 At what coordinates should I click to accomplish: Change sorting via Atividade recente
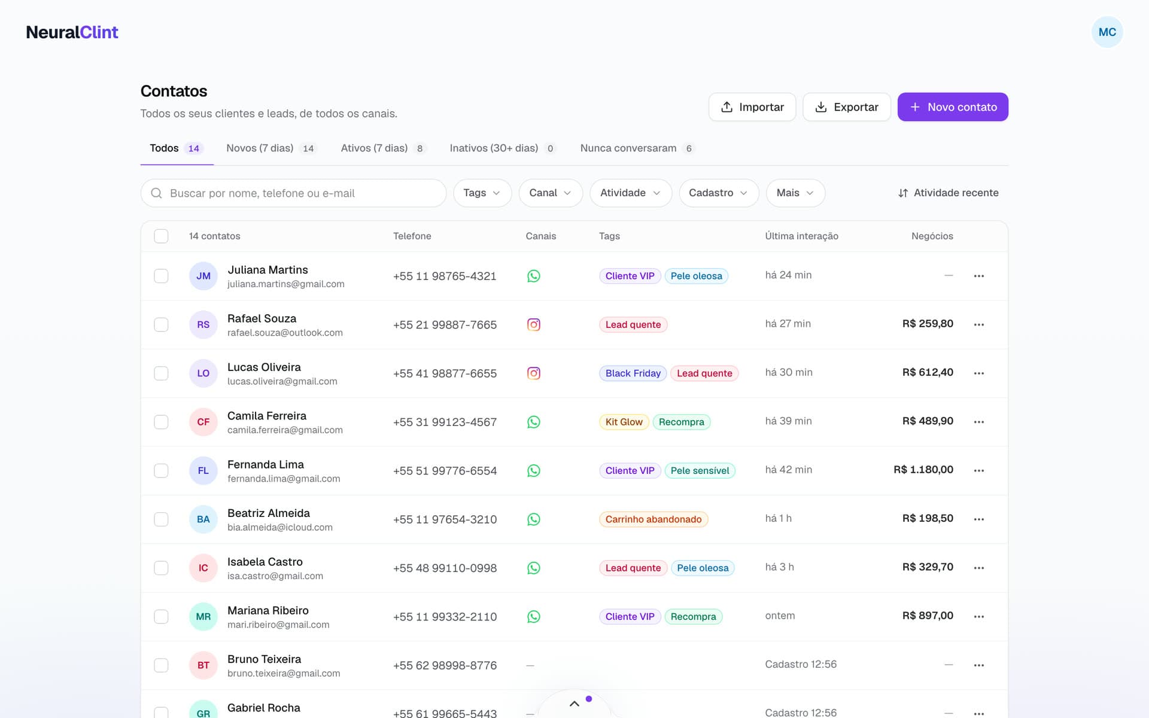tap(949, 193)
